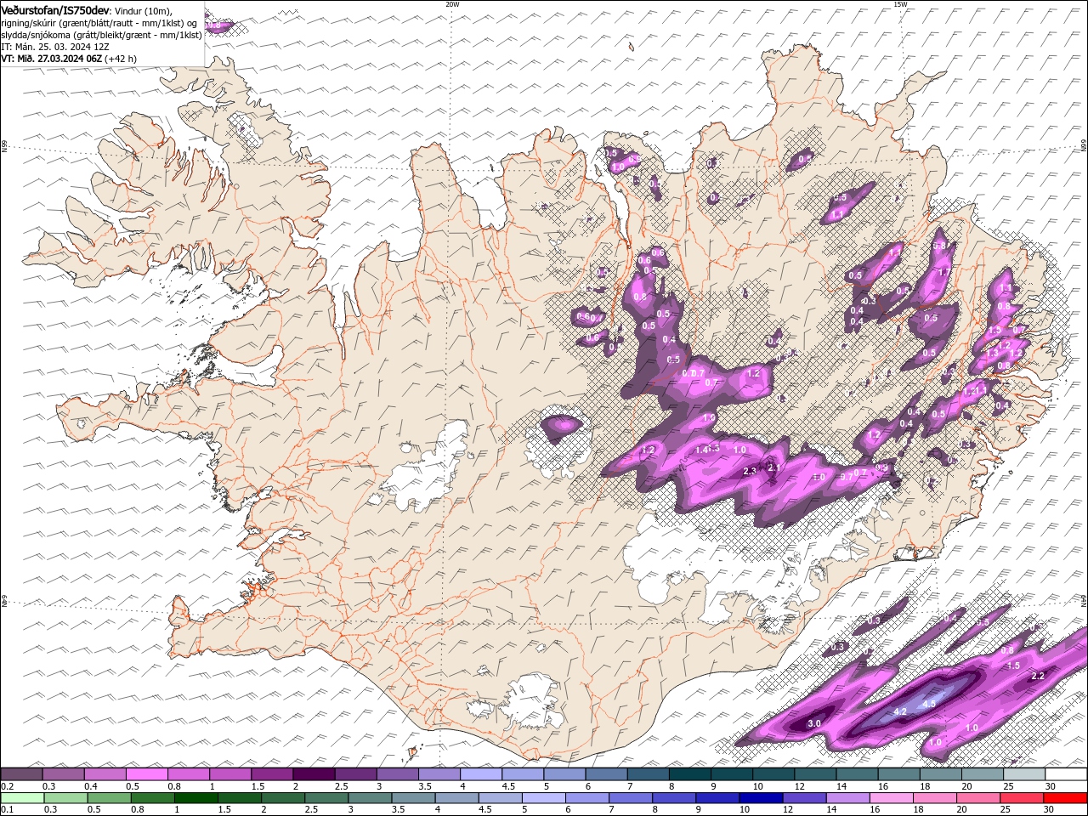Click the 3.0 value in the offshore band

tap(814, 723)
